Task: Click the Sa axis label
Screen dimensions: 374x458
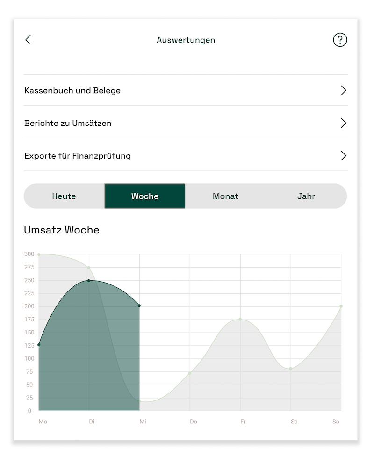Action: point(294,422)
